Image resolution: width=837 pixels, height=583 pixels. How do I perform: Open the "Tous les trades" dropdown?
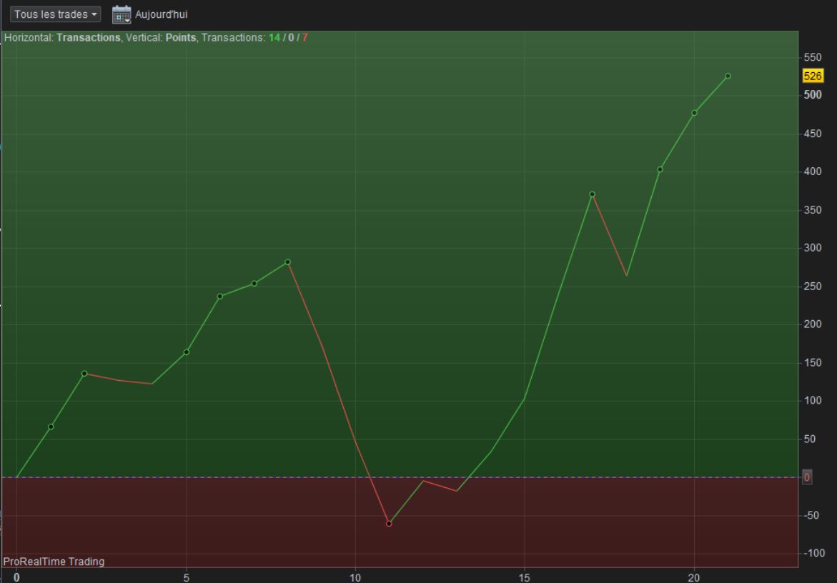click(x=55, y=14)
